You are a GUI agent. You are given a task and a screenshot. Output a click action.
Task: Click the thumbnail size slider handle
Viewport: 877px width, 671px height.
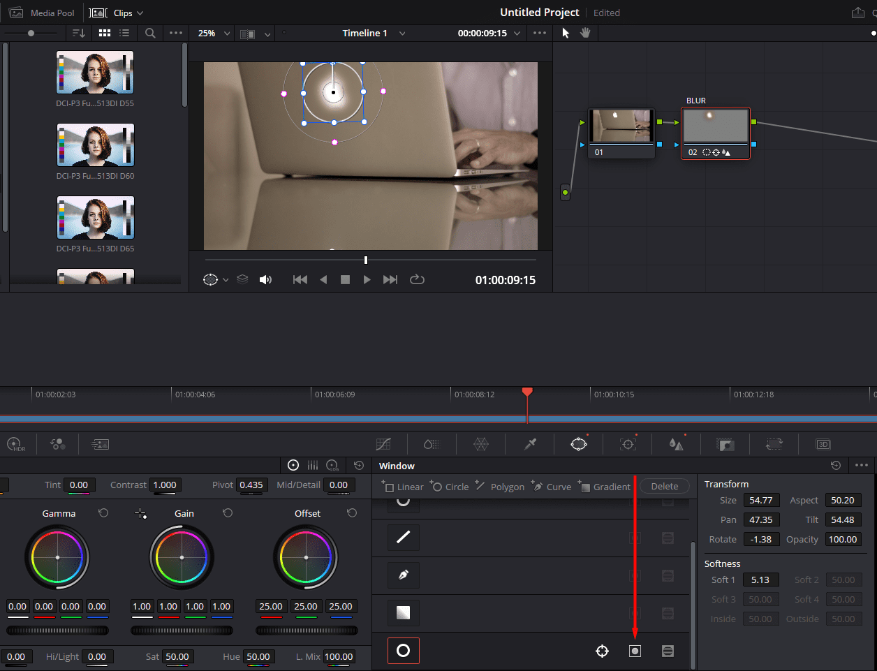[x=31, y=33]
